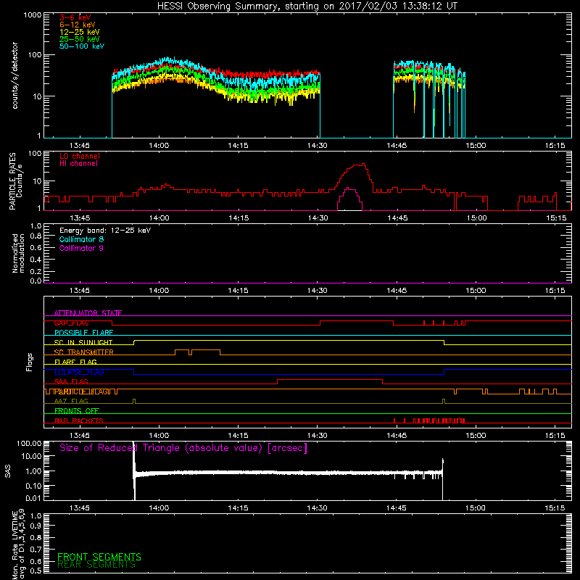
Task: Click the 100.00 tick label on SAS axis
Action: click(29, 443)
